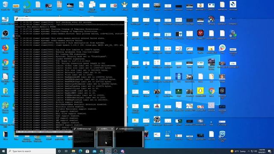Screen dimensions: 274x154
Task: Select the red rounded P icon on the desktop
Action: point(200,34)
